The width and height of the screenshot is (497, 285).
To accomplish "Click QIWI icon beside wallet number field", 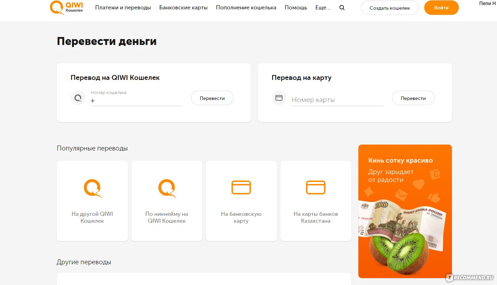I will pos(78,98).
